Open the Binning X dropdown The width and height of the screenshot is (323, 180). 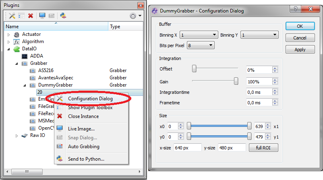pyautogui.click(x=199, y=35)
